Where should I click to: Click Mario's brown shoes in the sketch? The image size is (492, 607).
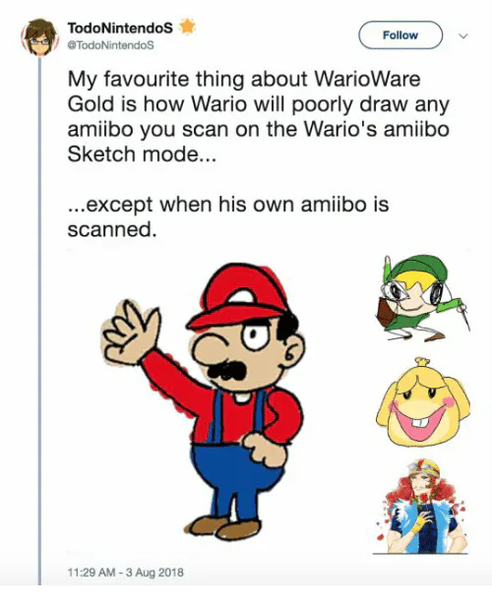tap(223, 527)
